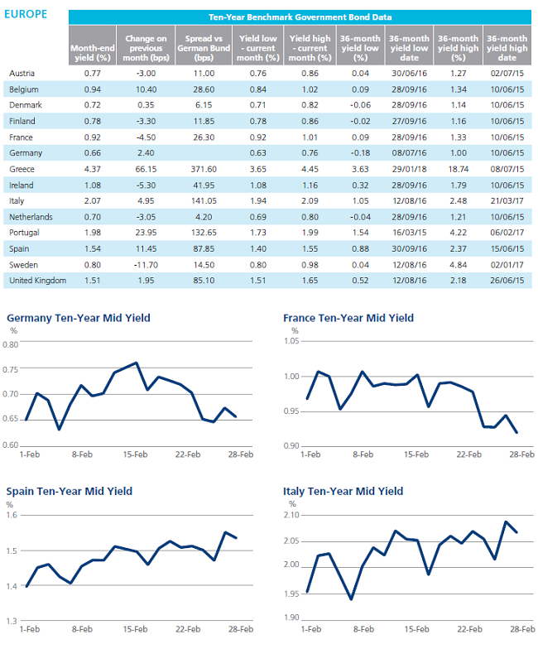This screenshot has width=538, height=649.
Task: Click the 15-Feb label on Germany chart
Action: (135, 454)
